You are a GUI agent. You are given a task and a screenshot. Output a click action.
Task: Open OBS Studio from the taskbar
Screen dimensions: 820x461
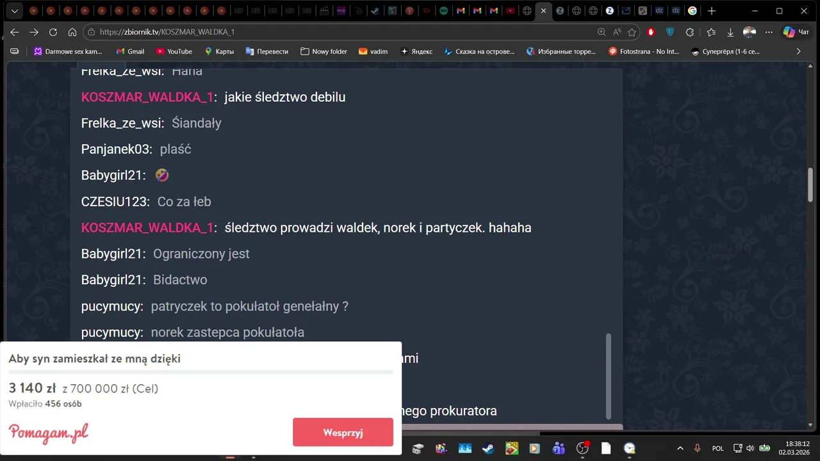click(x=582, y=448)
